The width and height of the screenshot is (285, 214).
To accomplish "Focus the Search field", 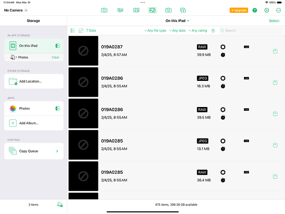I will 251,30.
